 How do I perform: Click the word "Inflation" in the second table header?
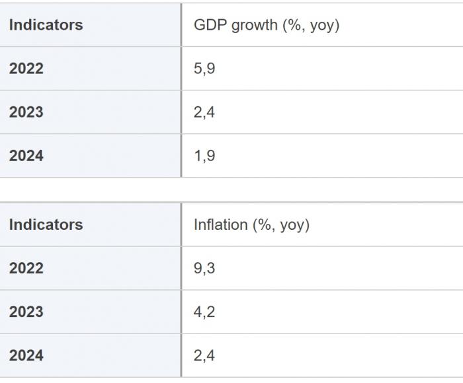(x=220, y=225)
